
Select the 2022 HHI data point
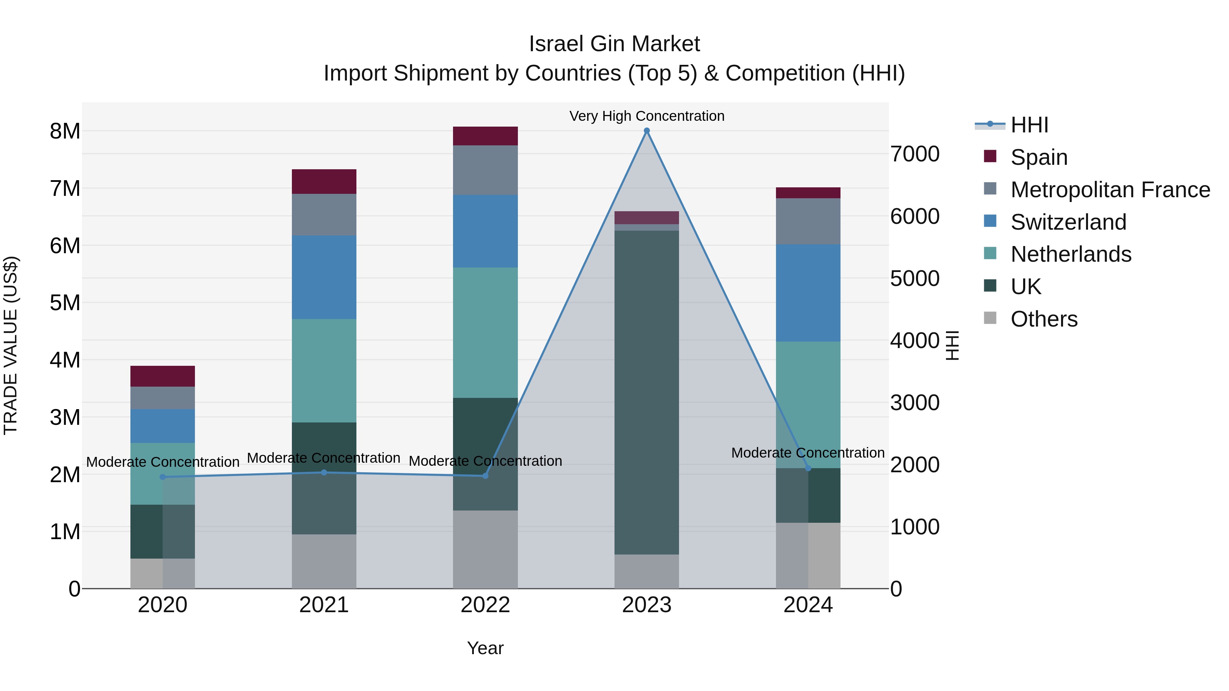click(x=486, y=476)
